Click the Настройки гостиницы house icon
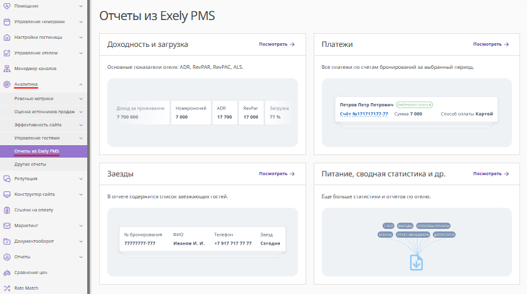This screenshot has height=294, width=527. 7,37
